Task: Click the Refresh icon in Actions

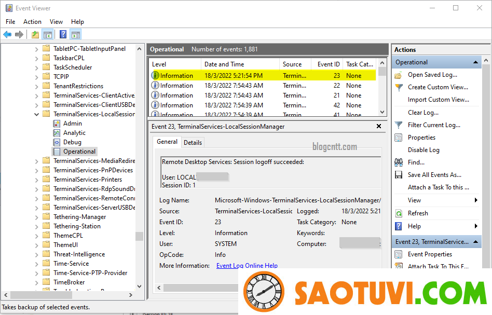Action: pos(399,213)
